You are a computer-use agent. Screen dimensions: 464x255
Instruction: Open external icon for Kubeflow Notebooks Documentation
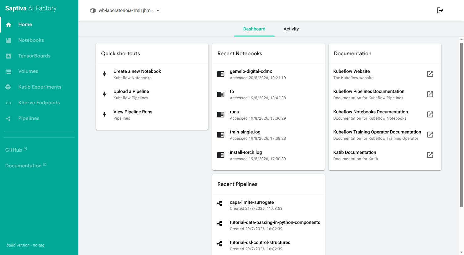point(430,114)
